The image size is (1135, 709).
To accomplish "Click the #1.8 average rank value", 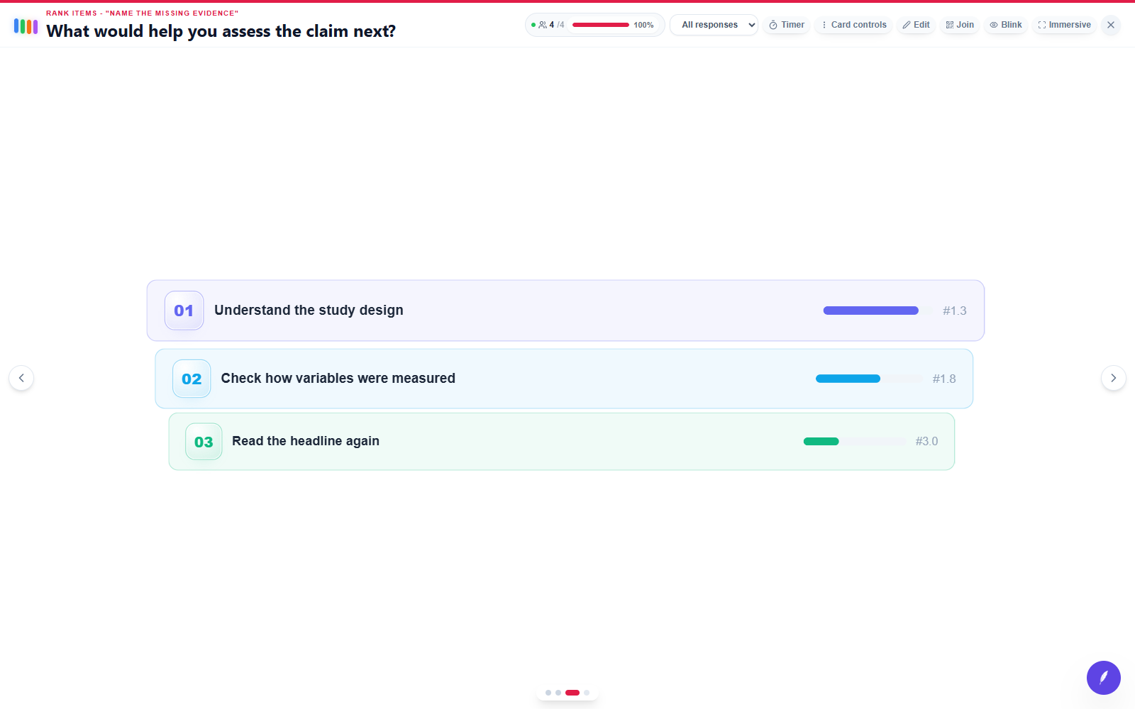I will click(944, 379).
